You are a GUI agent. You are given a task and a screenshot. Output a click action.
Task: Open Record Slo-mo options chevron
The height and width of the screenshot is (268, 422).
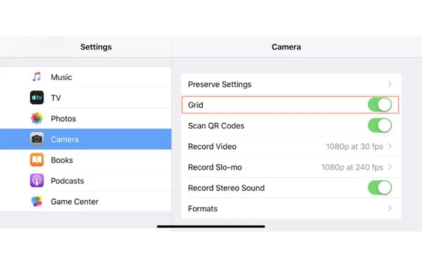coord(390,167)
